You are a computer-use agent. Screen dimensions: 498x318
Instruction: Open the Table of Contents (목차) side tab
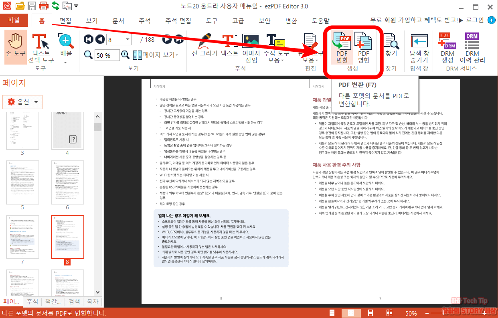[93, 302]
